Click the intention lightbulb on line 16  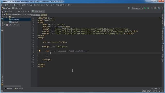(40, 51)
